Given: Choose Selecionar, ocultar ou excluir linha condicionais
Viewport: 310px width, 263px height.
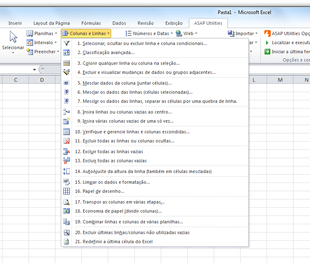Looking at the screenshot, I should (x=155, y=43).
